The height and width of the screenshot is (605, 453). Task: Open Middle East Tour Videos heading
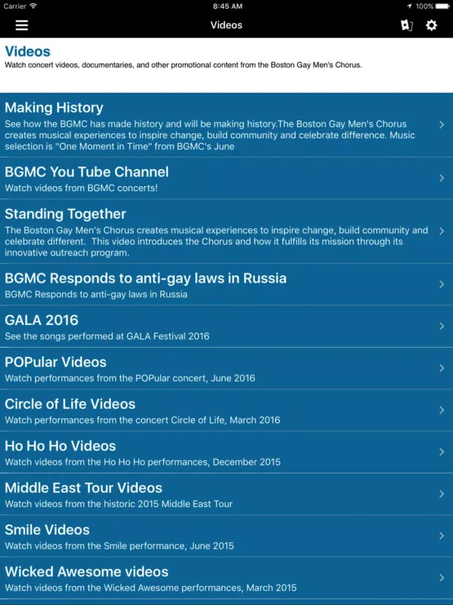coord(83,488)
